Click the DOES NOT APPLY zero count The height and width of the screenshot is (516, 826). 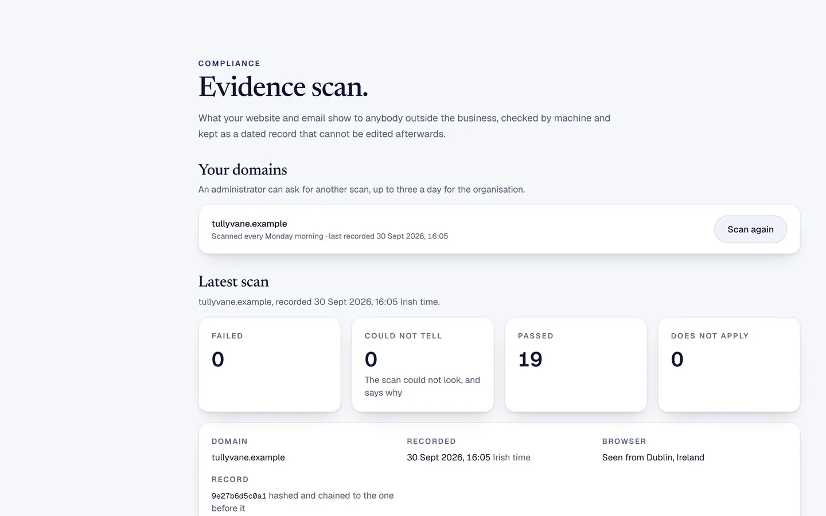677,359
